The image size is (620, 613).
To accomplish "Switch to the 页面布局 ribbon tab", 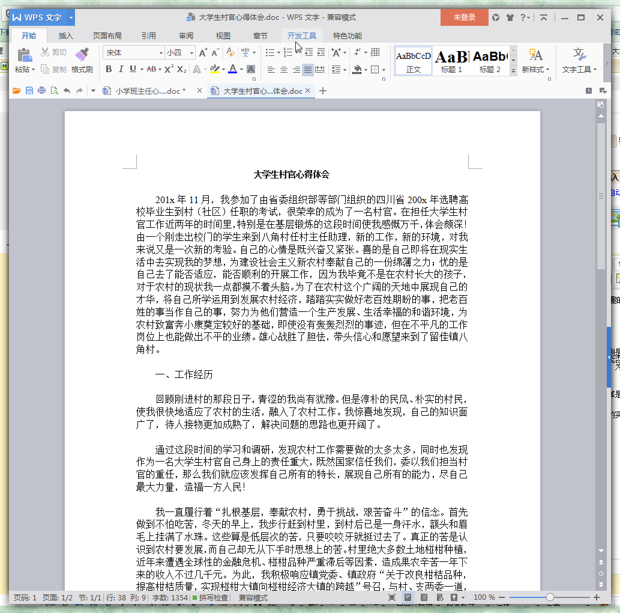I will 107,35.
